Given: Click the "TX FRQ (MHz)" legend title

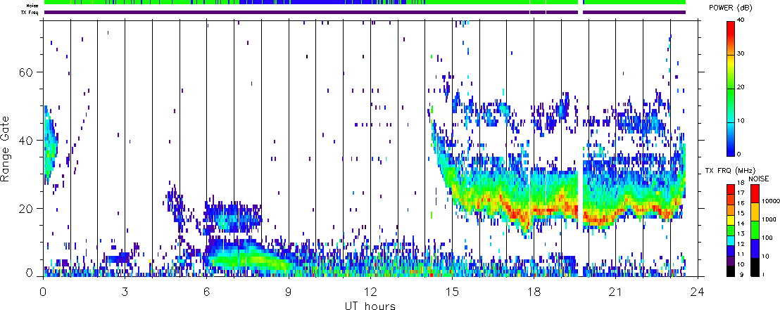Looking at the screenshot, I should coord(730,171).
